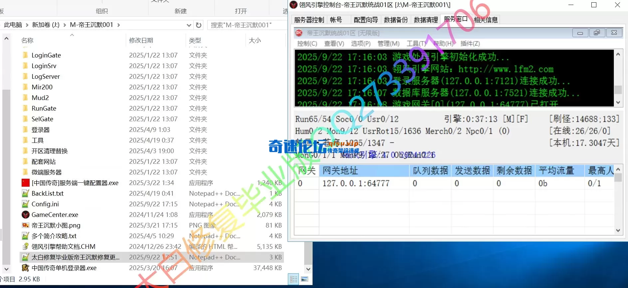Open the address bar history dropdown
628x288 pixels.
click(189, 25)
